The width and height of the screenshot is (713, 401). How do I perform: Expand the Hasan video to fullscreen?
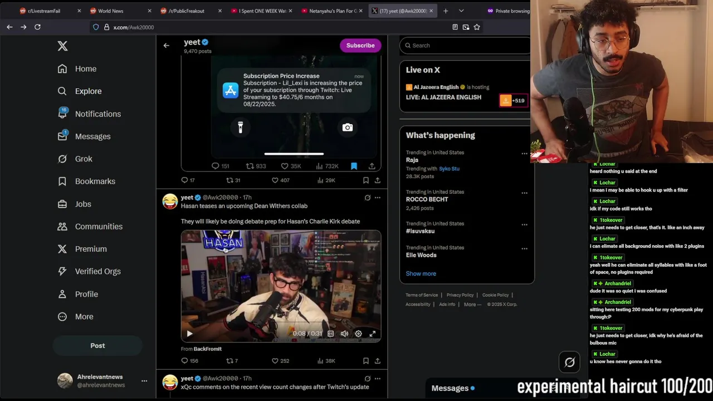(372, 334)
